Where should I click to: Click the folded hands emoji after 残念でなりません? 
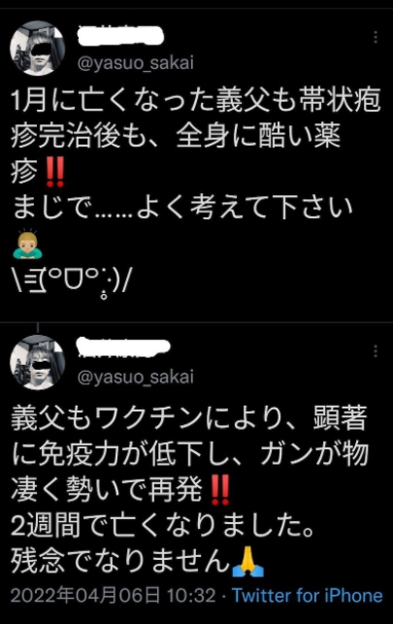point(247,562)
